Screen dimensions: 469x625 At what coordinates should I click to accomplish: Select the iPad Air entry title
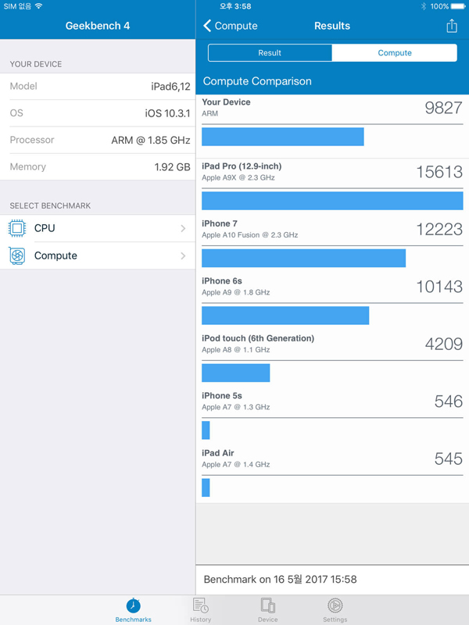point(218,453)
